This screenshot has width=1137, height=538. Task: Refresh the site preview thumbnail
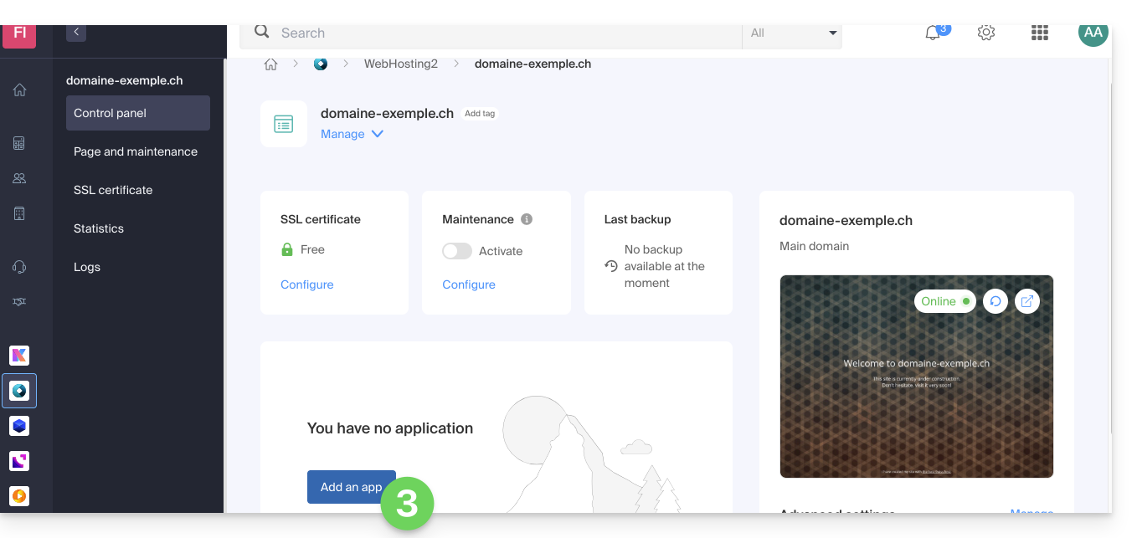pyautogui.click(x=995, y=301)
